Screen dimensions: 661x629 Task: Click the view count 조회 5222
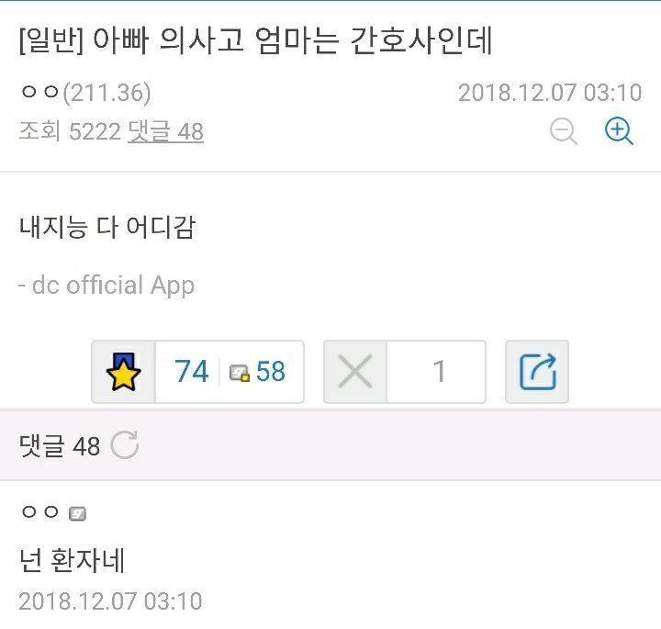coord(70,130)
